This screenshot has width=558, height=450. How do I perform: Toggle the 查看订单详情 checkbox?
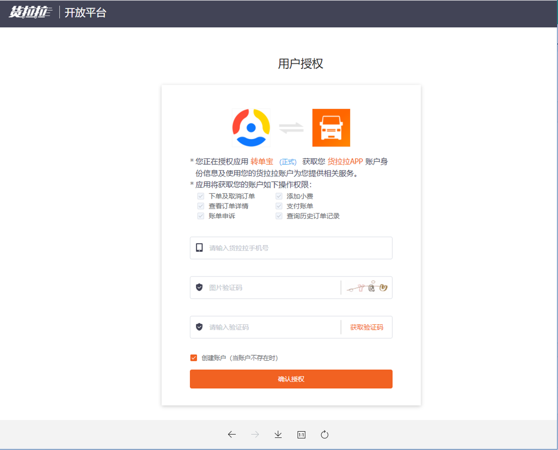pyautogui.click(x=200, y=206)
